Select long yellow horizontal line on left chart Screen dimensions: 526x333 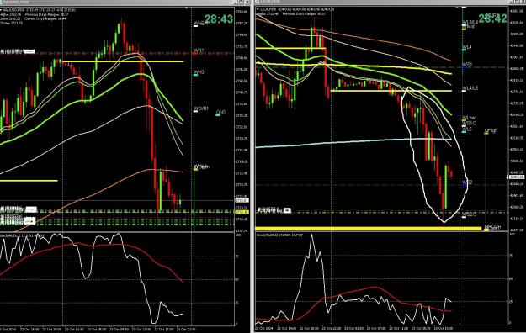pyautogui.click(x=123, y=61)
